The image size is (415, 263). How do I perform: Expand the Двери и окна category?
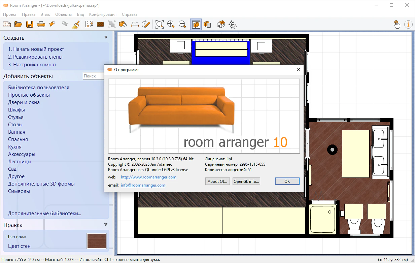pos(24,102)
